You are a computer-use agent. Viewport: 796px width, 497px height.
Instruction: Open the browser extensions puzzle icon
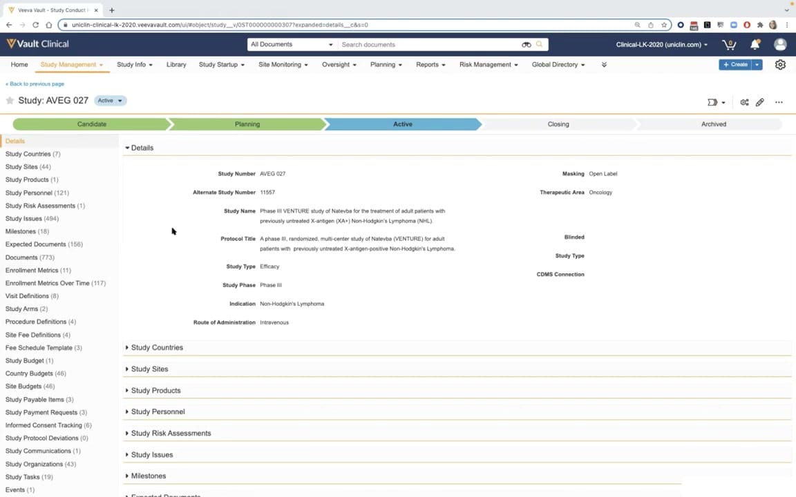(760, 24)
